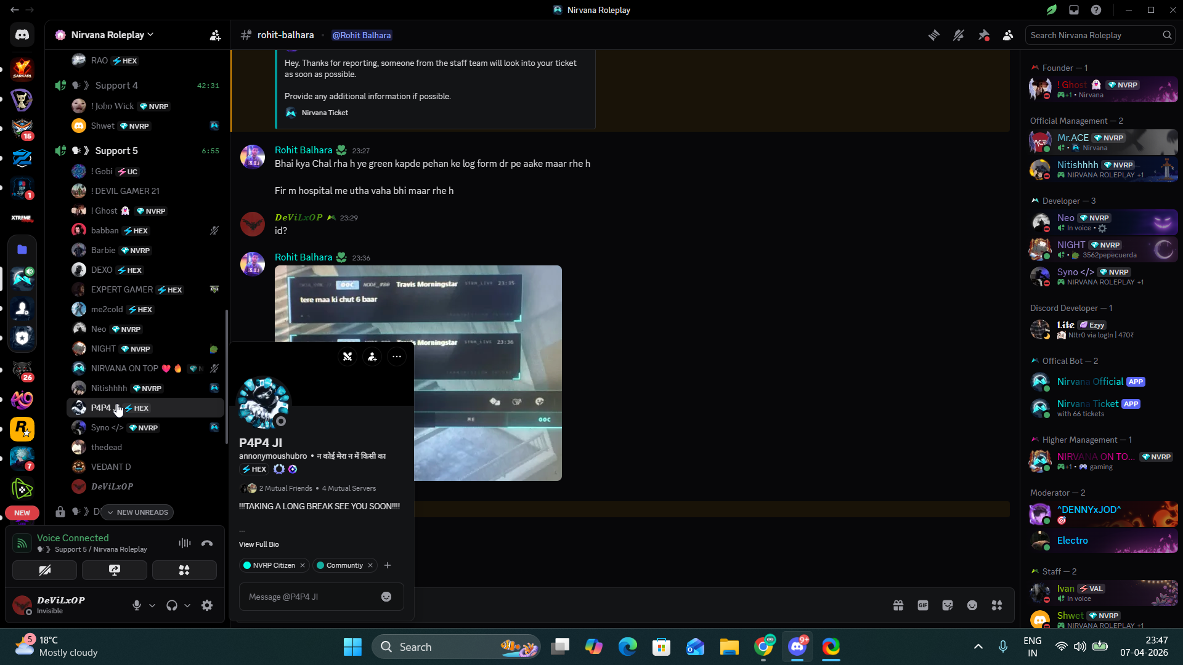Open audio output device options chevron

[x=187, y=605]
